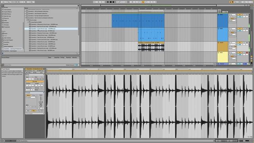The image size is (254, 143).
Task: Toggle the browser preview headphone button
Action: coord(2,53)
